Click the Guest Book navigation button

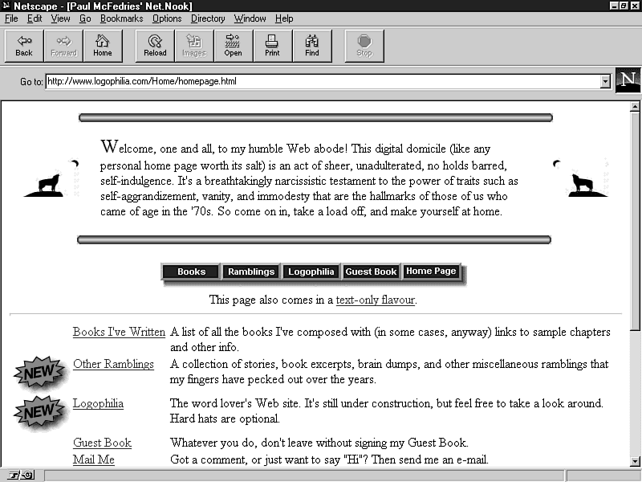(x=371, y=272)
